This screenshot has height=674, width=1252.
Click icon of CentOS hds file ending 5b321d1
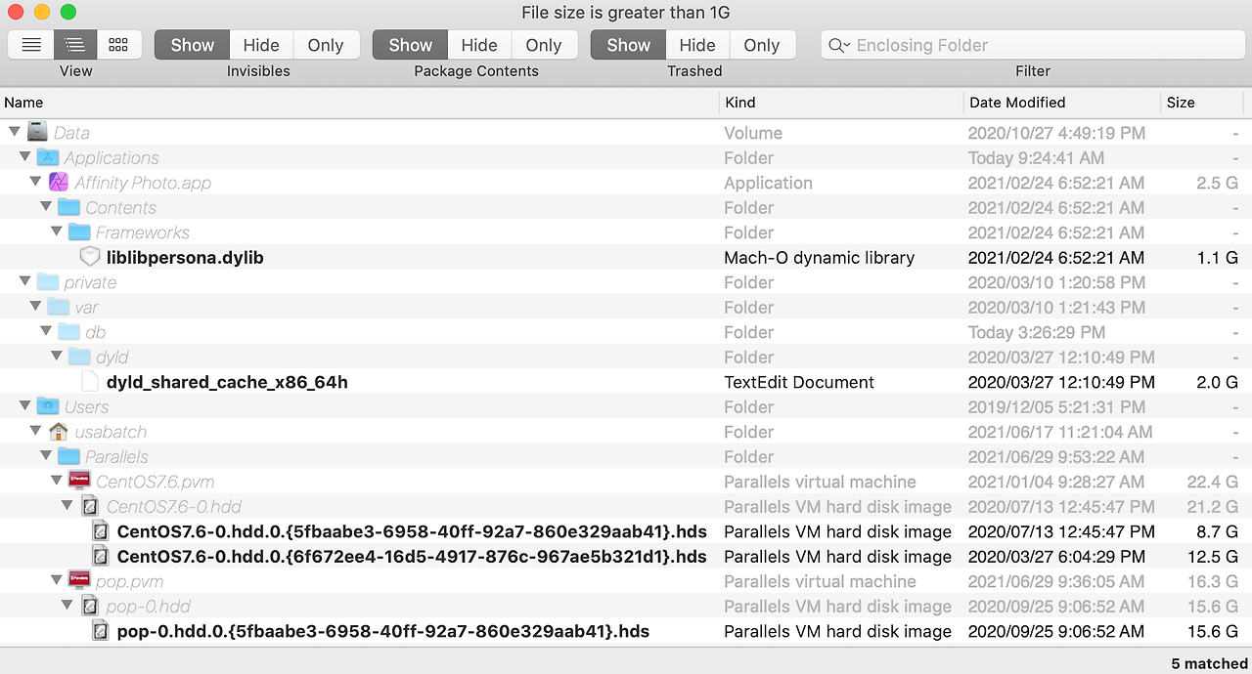100,556
